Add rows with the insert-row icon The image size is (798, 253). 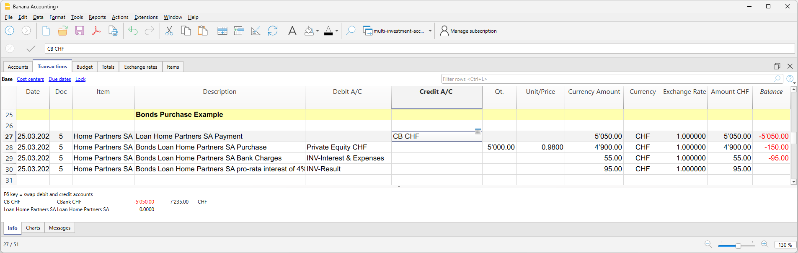point(222,31)
